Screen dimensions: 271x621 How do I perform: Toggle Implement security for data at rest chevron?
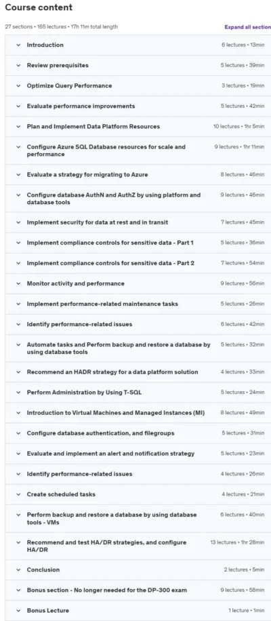[18, 222]
